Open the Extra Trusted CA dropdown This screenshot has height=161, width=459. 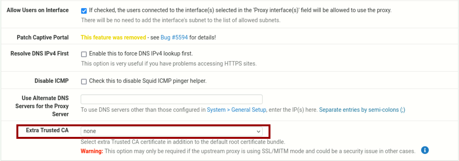171,131
